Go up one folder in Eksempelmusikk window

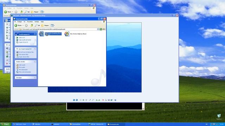pos(32,26)
